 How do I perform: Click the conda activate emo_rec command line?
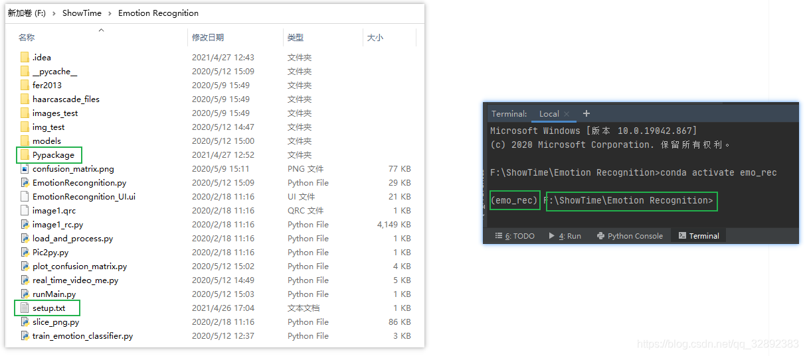tap(634, 172)
